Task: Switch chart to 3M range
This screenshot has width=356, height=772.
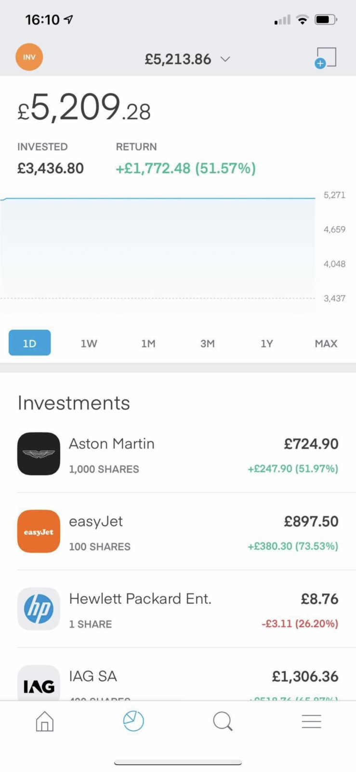Action: [207, 344]
